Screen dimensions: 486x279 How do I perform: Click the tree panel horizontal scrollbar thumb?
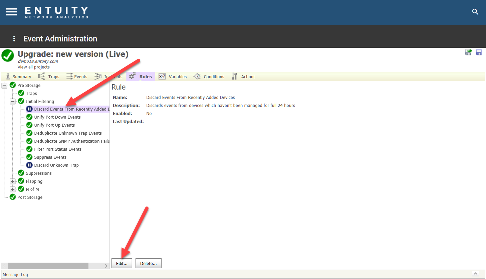[48, 266]
